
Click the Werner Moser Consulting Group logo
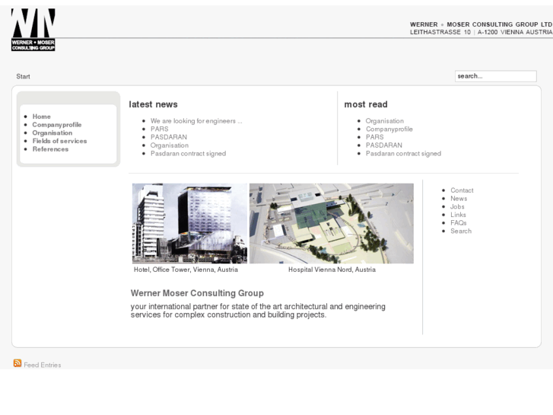33,30
